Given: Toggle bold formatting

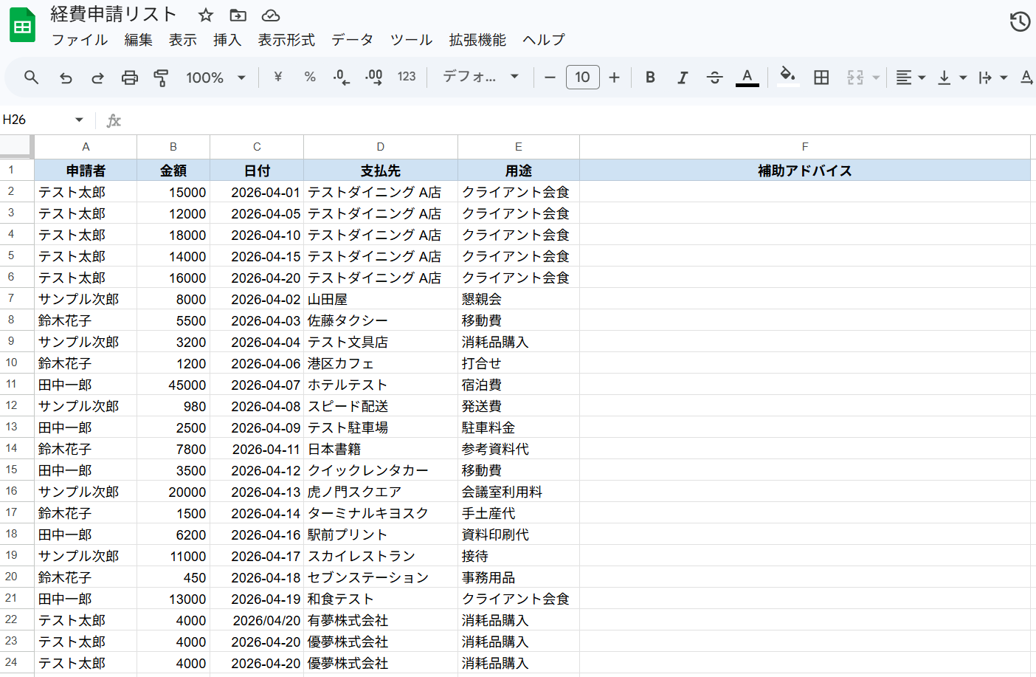Looking at the screenshot, I should [x=650, y=77].
